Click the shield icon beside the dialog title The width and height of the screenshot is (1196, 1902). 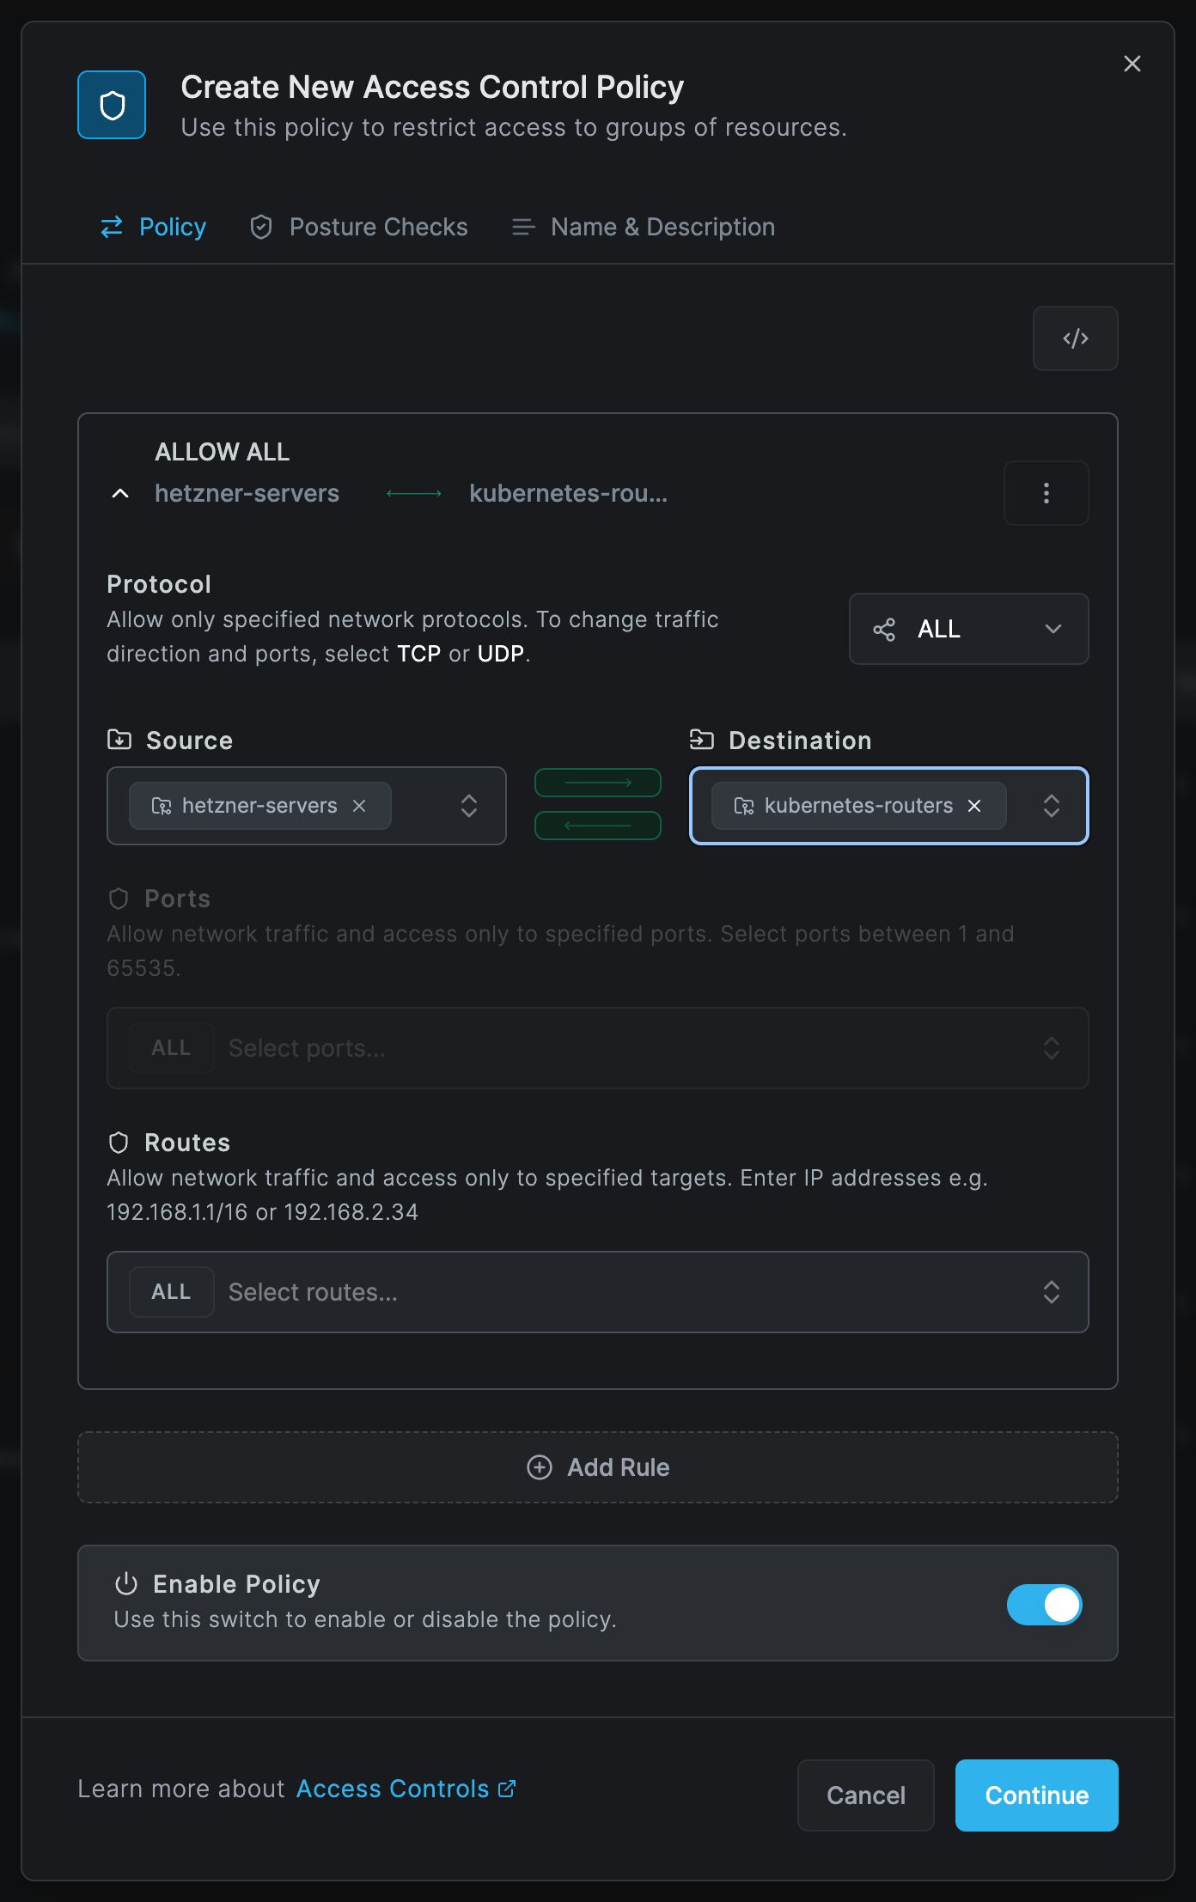click(x=112, y=105)
